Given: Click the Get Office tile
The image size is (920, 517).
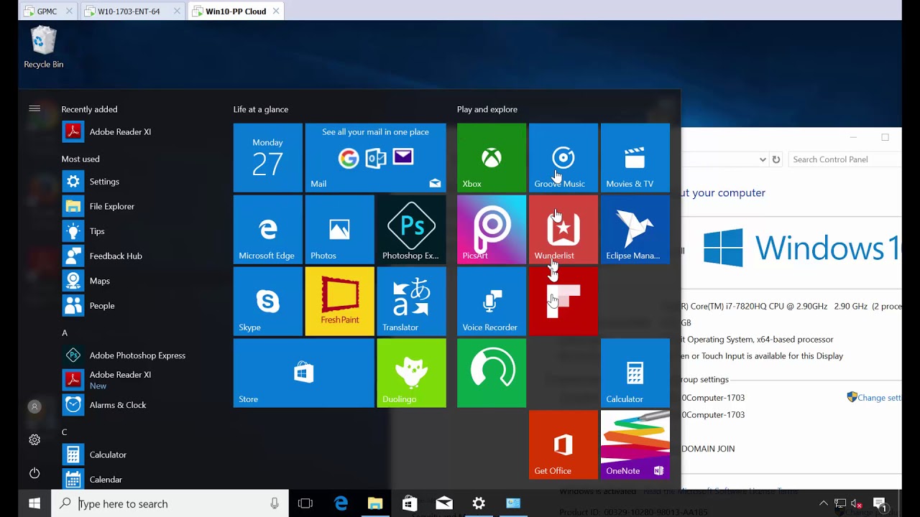Looking at the screenshot, I should 563,445.
